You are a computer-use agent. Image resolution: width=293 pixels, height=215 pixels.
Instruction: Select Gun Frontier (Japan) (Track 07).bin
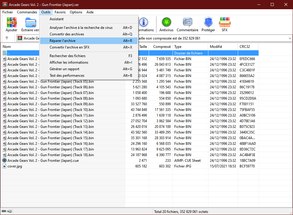(x=51, y=92)
